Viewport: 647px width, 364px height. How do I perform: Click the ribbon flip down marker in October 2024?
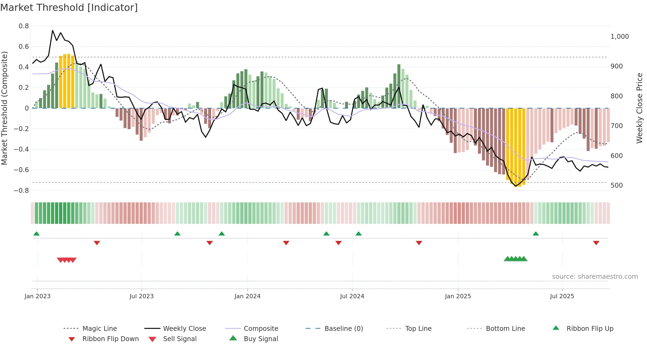click(x=419, y=243)
